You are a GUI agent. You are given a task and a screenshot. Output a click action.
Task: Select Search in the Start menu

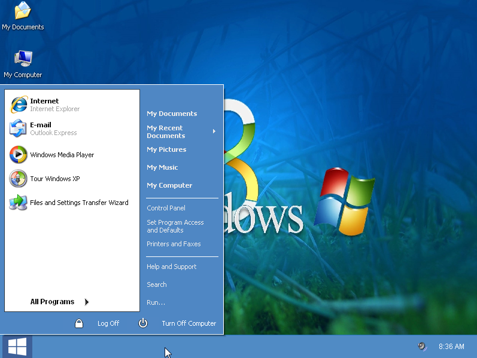[157, 284]
